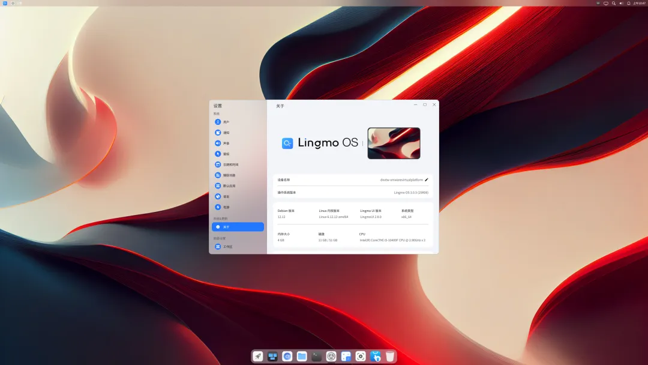The height and width of the screenshot is (365, 648).
Task: Open the app store from the dock
Action: 375,357
